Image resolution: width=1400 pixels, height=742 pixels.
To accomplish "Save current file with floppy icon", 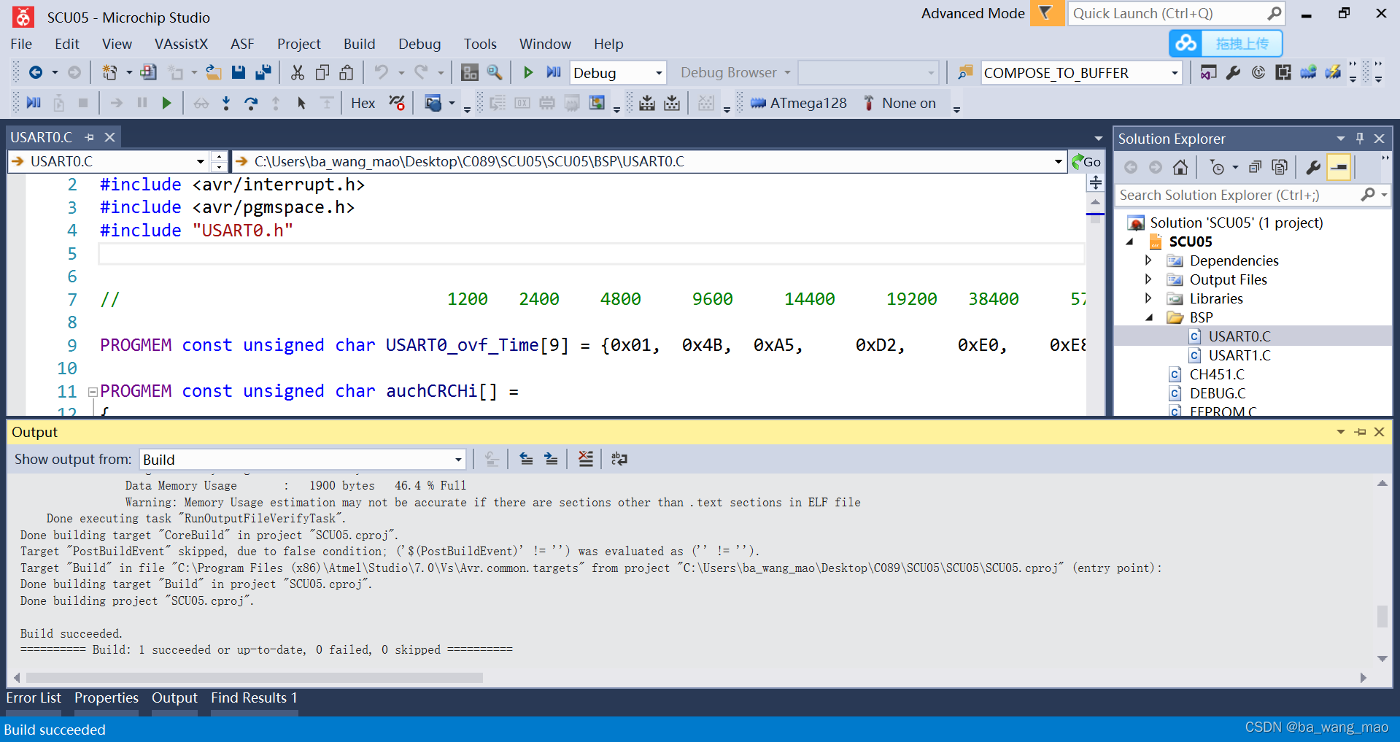I will pos(239,72).
